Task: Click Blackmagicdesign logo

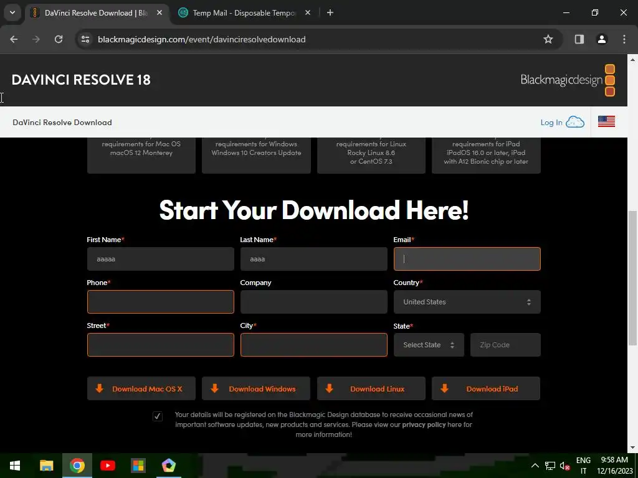Action: click(567, 80)
